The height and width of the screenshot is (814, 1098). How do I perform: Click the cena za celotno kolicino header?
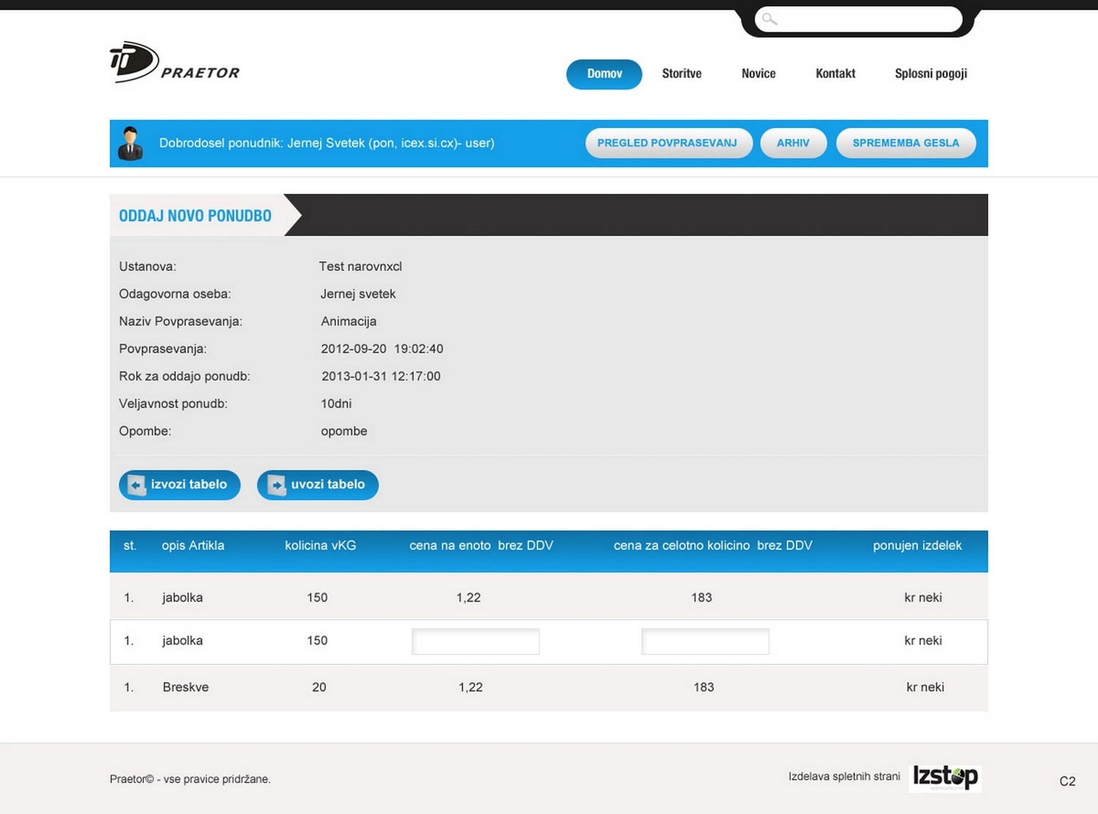pos(713,546)
